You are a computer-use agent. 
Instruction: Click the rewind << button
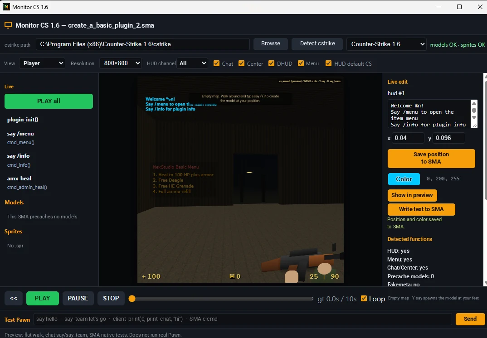point(13,298)
